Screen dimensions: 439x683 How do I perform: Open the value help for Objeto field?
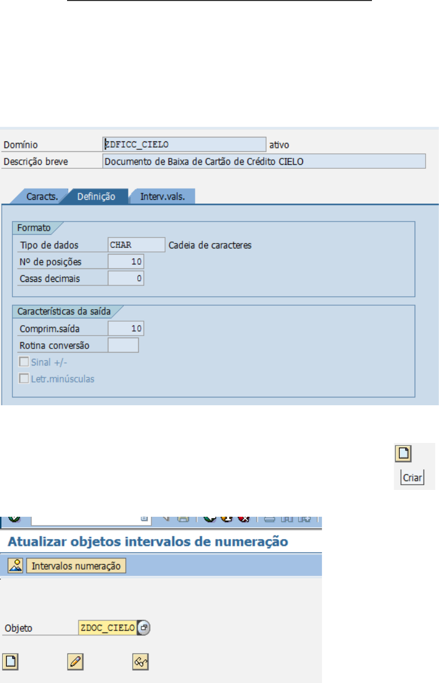click(144, 628)
